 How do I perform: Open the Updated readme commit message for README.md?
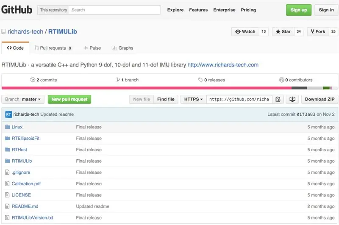pyautogui.click(x=92, y=206)
